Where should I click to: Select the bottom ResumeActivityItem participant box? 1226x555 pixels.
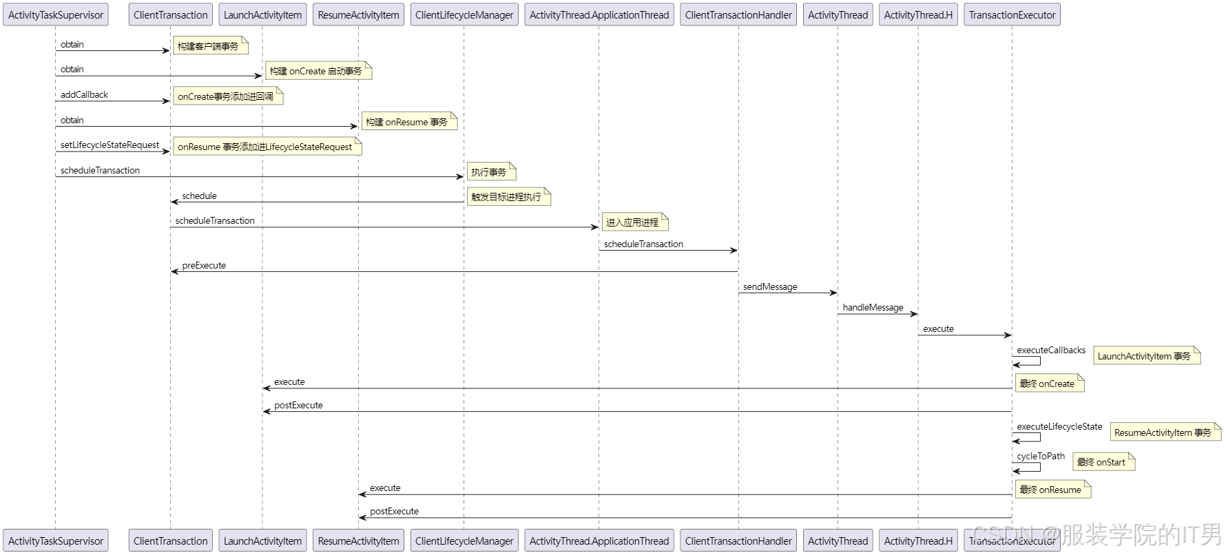[358, 541]
